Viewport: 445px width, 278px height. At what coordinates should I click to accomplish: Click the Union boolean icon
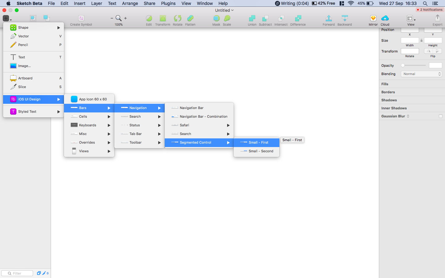(252, 18)
